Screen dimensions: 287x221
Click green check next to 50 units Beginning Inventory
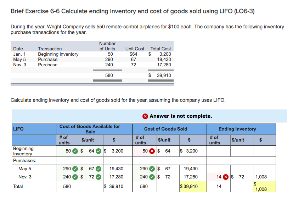tap(75, 151)
